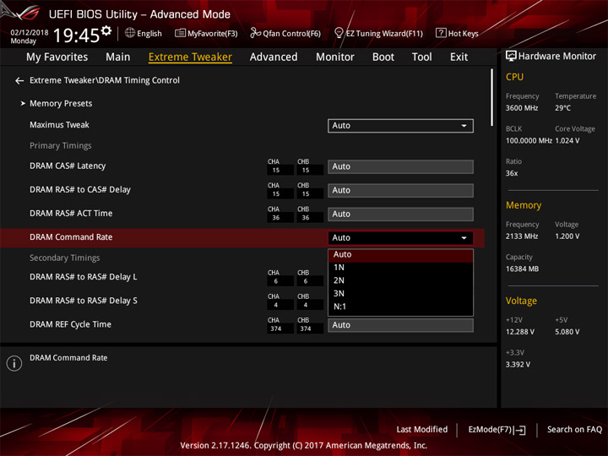
Task: Click the DRAM CAS# Latency input field
Action: (x=400, y=166)
